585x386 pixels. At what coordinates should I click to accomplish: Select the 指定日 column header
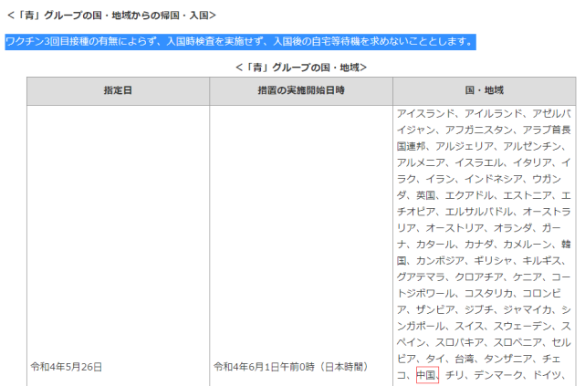pyautogui.click(x=118, y=90)
